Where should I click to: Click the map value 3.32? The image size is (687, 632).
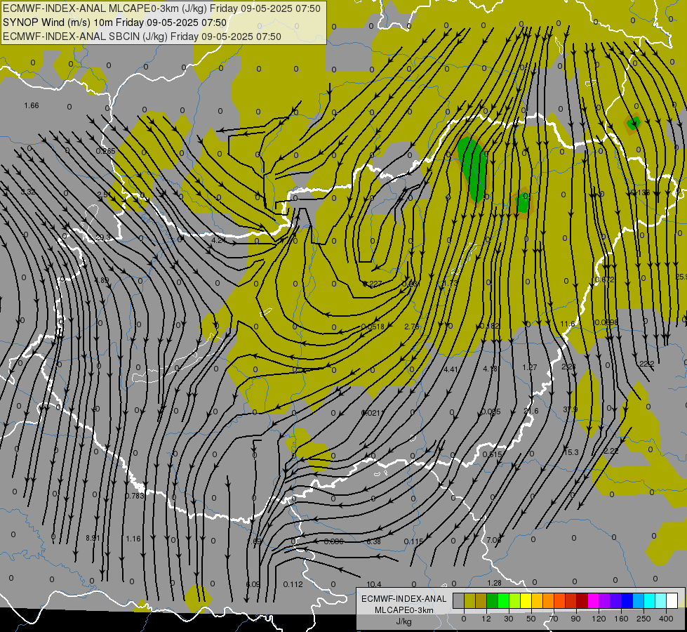28,192
